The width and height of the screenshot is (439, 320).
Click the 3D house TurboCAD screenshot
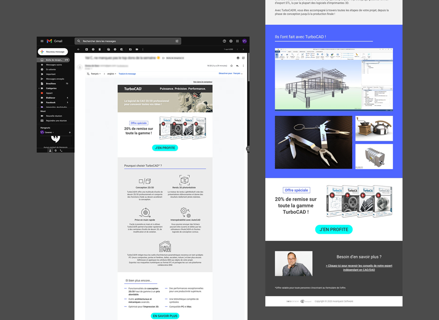tap(334, 79)
